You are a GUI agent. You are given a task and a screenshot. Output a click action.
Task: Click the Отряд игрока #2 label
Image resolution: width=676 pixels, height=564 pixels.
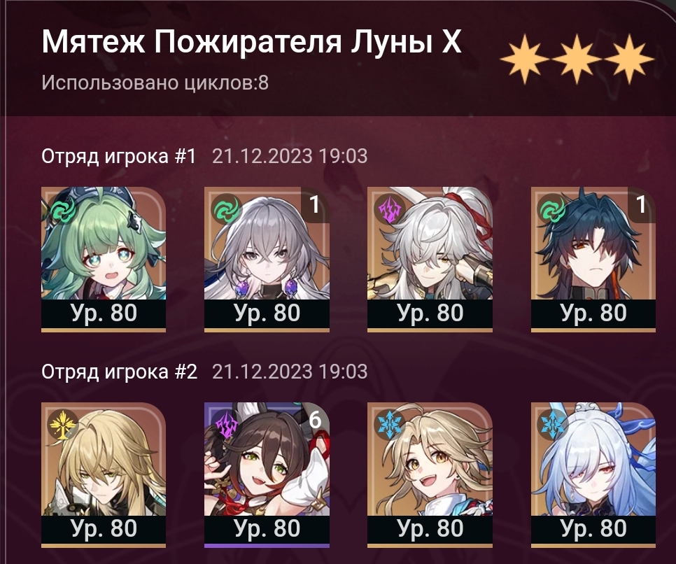pos(120,372)
